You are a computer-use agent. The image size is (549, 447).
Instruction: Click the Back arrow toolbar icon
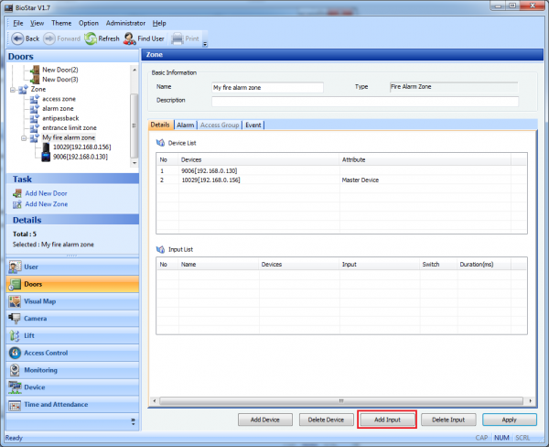tap(17, 38)
